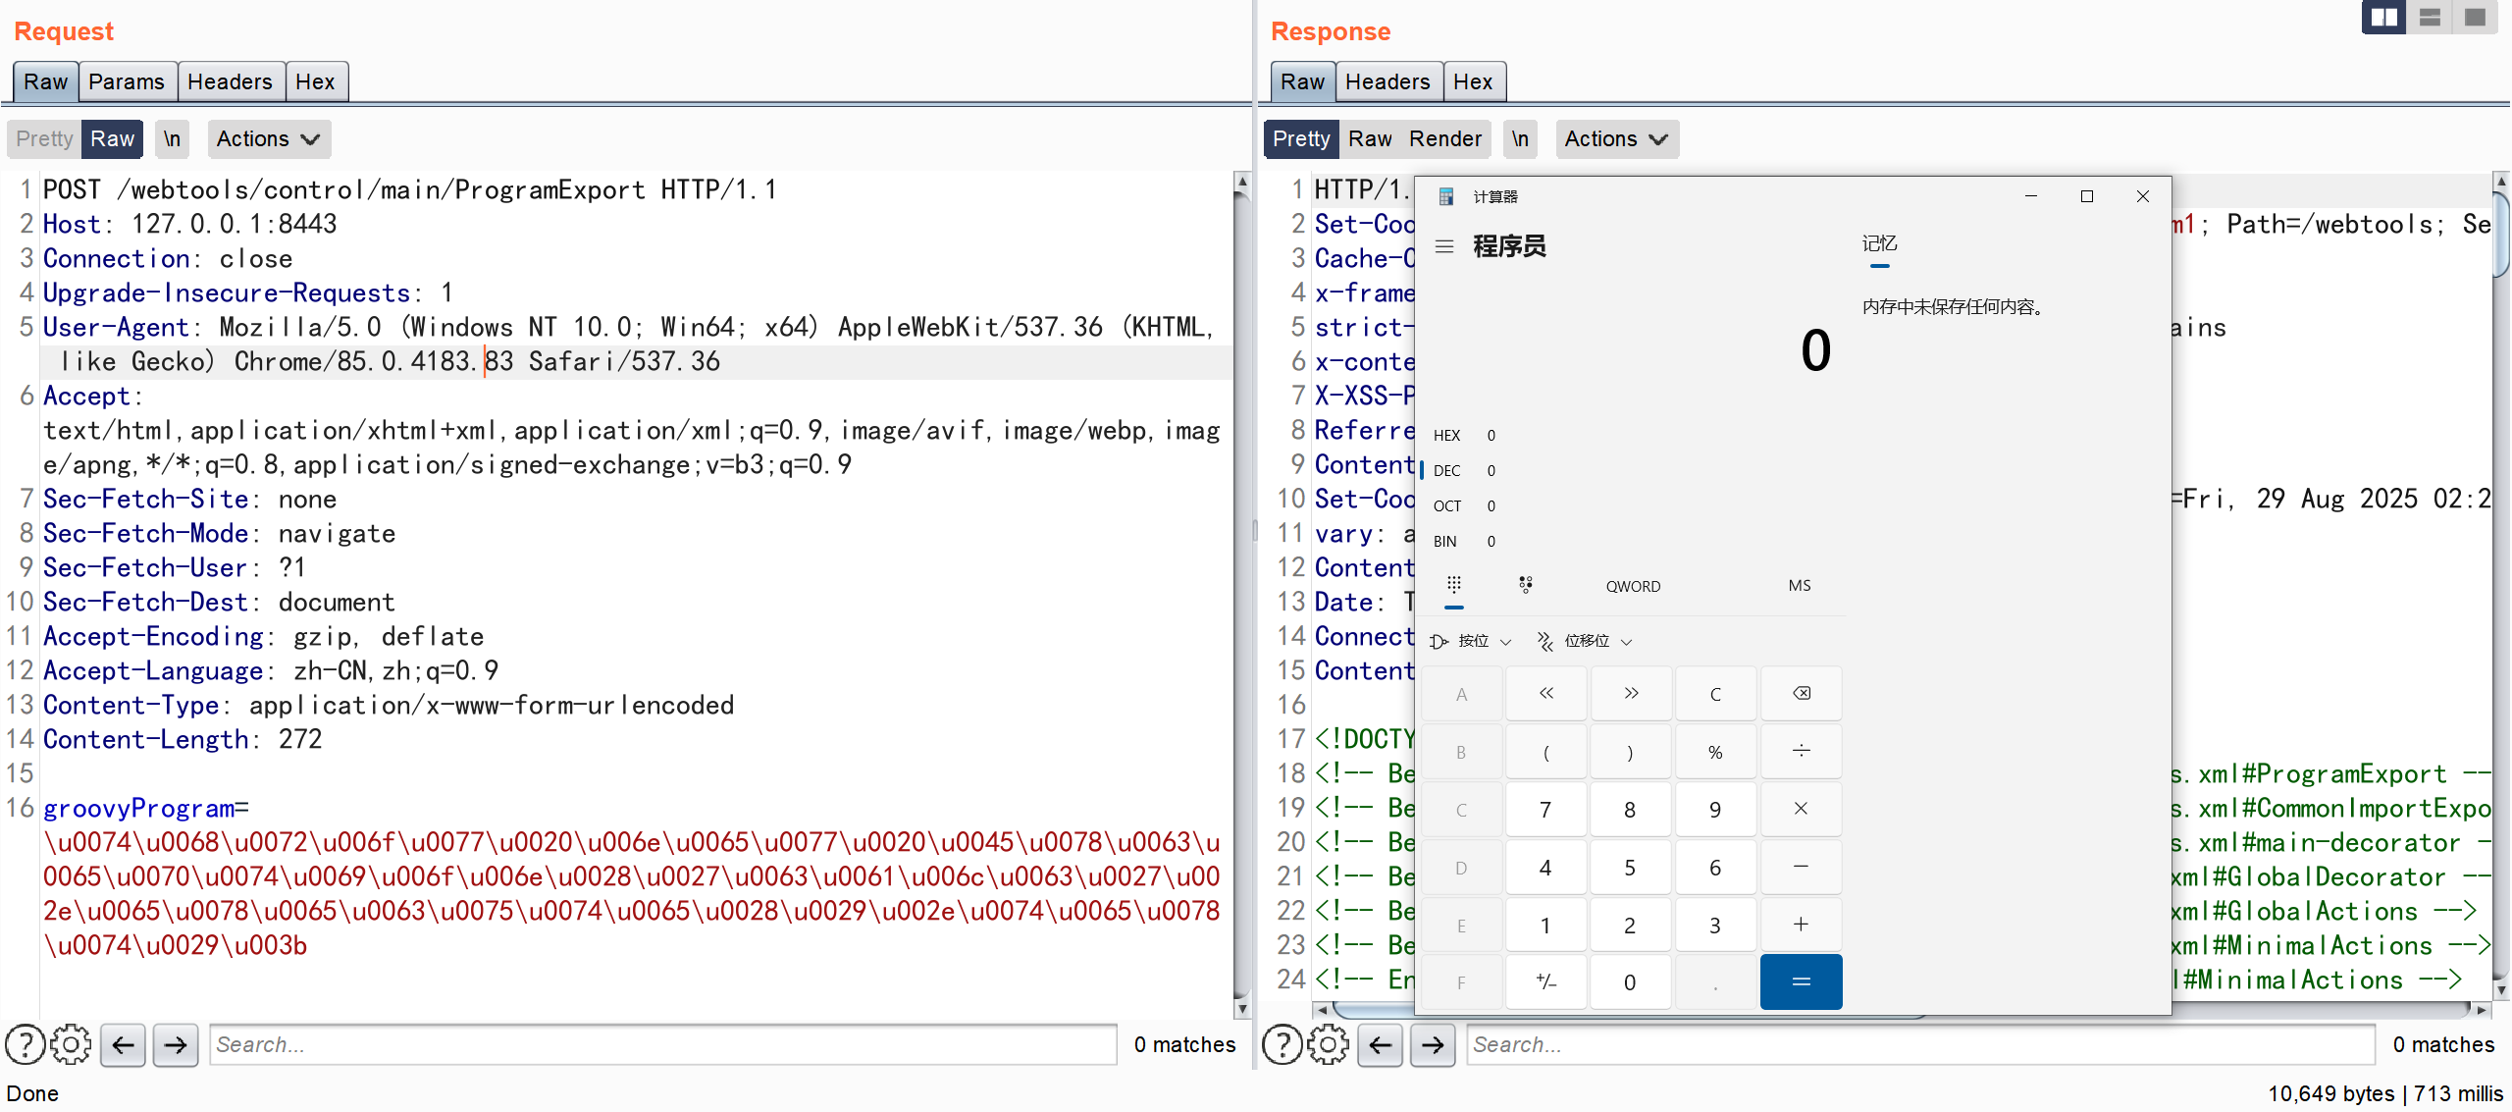Click the calculator backspace key
This screenshot has width=2512, height=1112.
click(x=1801, y=694)
